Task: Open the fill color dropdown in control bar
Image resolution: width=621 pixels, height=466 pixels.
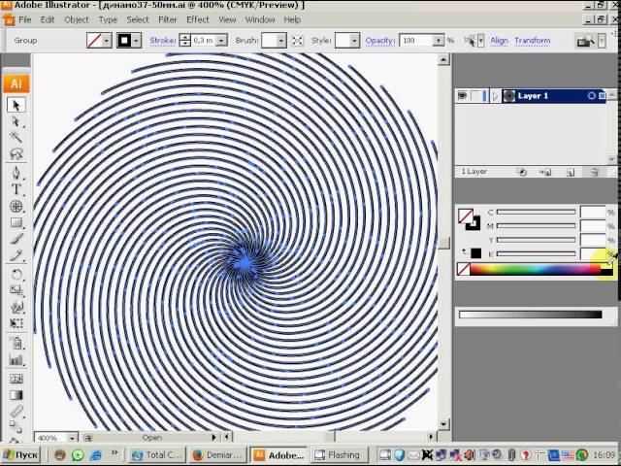Action: [106, 41]
